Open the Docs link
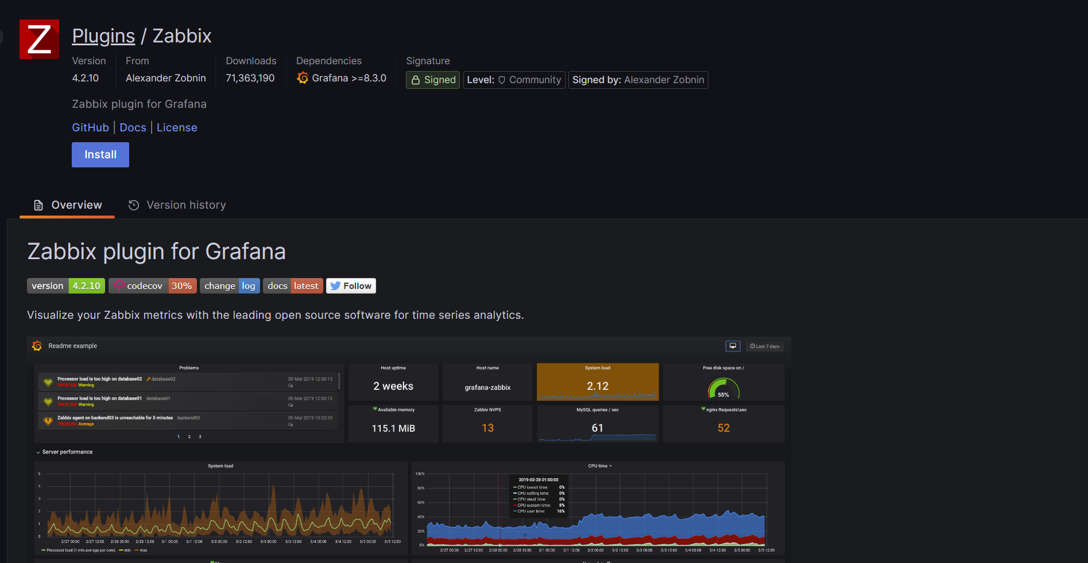The image size is (1088, 563). [x=133, y=127]
